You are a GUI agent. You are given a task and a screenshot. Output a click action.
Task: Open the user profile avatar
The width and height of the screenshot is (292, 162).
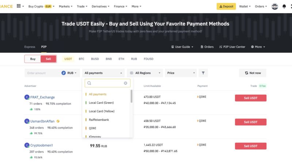[275, 6]
